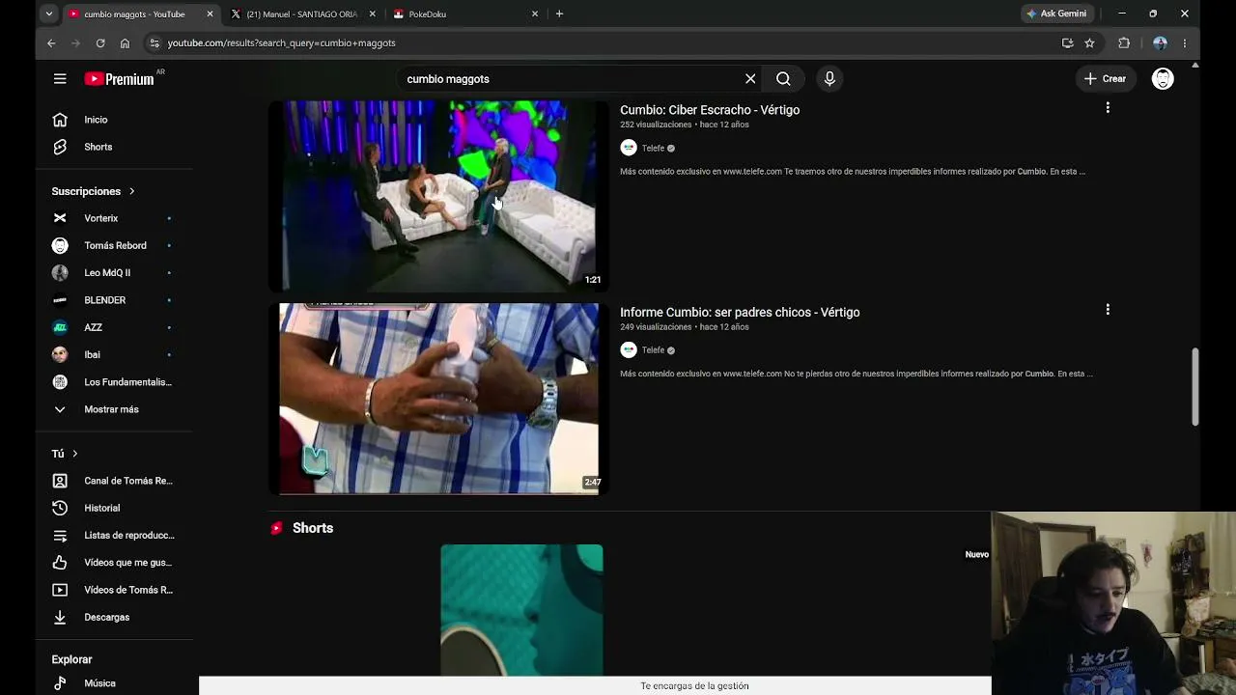Expand Suscripciones section chevron

tap(132, 191)
